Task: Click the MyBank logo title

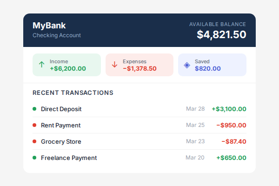Action: [x=49, y=26]
